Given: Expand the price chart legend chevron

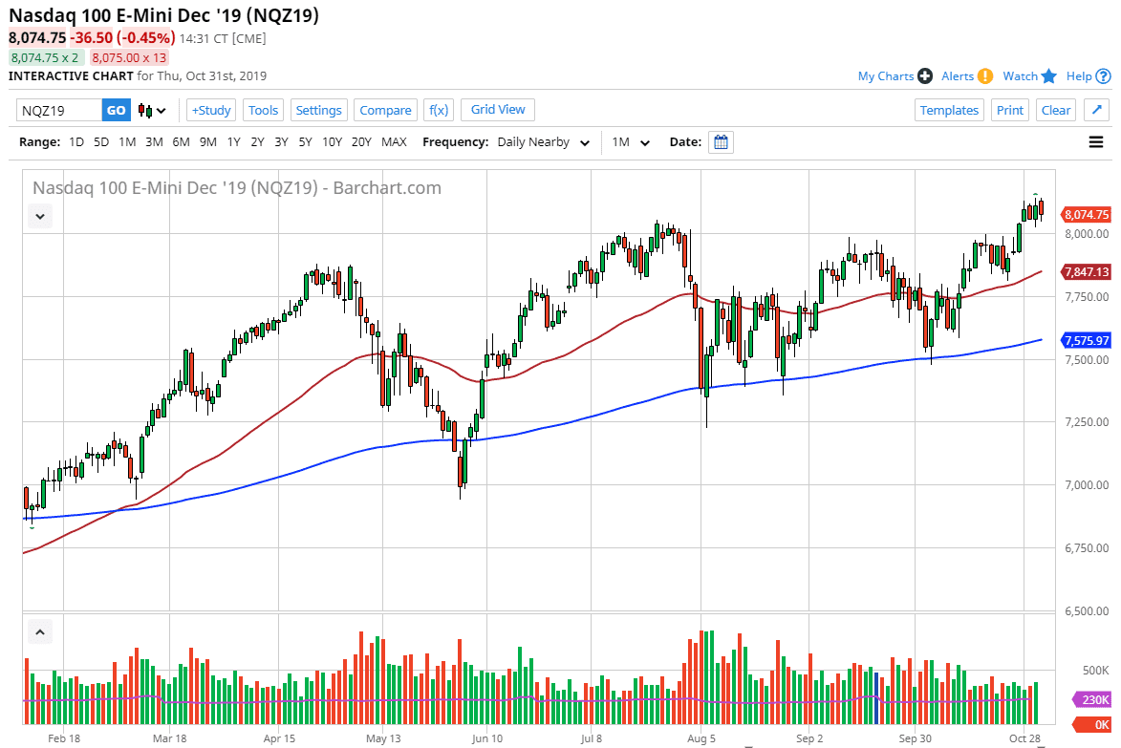Looking at the screenshot, I should (41, 217).
